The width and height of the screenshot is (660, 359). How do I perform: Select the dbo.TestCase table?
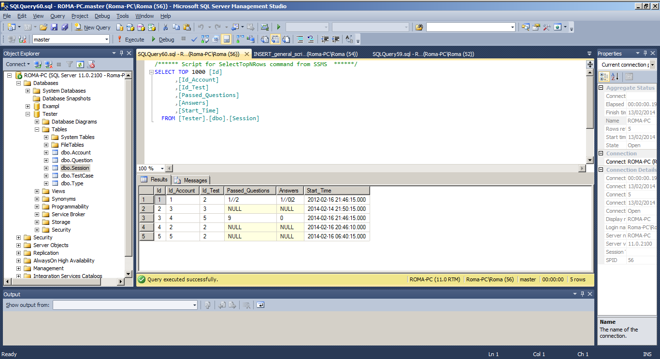(77, 176)
